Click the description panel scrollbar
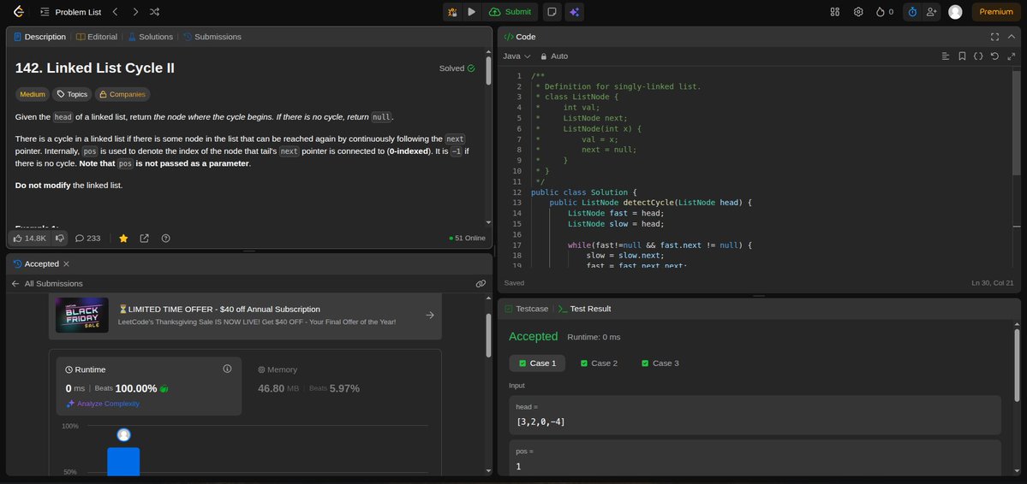Image resolution: width=1027 pixels, height=484 pixels. click(x=488, y=71)
